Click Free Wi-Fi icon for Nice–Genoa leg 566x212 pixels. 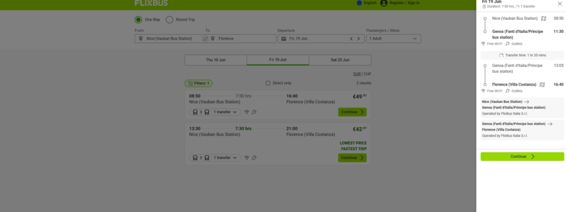[483, 44]
